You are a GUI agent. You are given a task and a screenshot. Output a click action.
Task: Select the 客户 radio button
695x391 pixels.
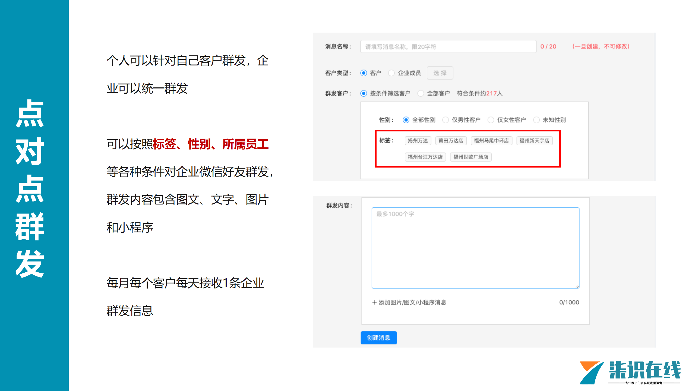tap(364, 73)
